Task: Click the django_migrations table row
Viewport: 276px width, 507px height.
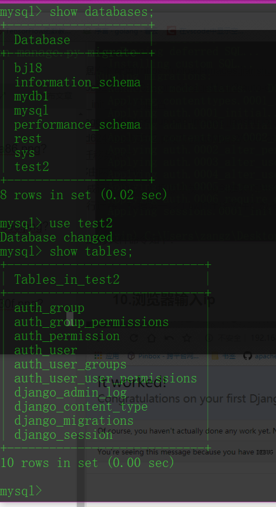Action: pyautogui.click(x=73, y=421)
